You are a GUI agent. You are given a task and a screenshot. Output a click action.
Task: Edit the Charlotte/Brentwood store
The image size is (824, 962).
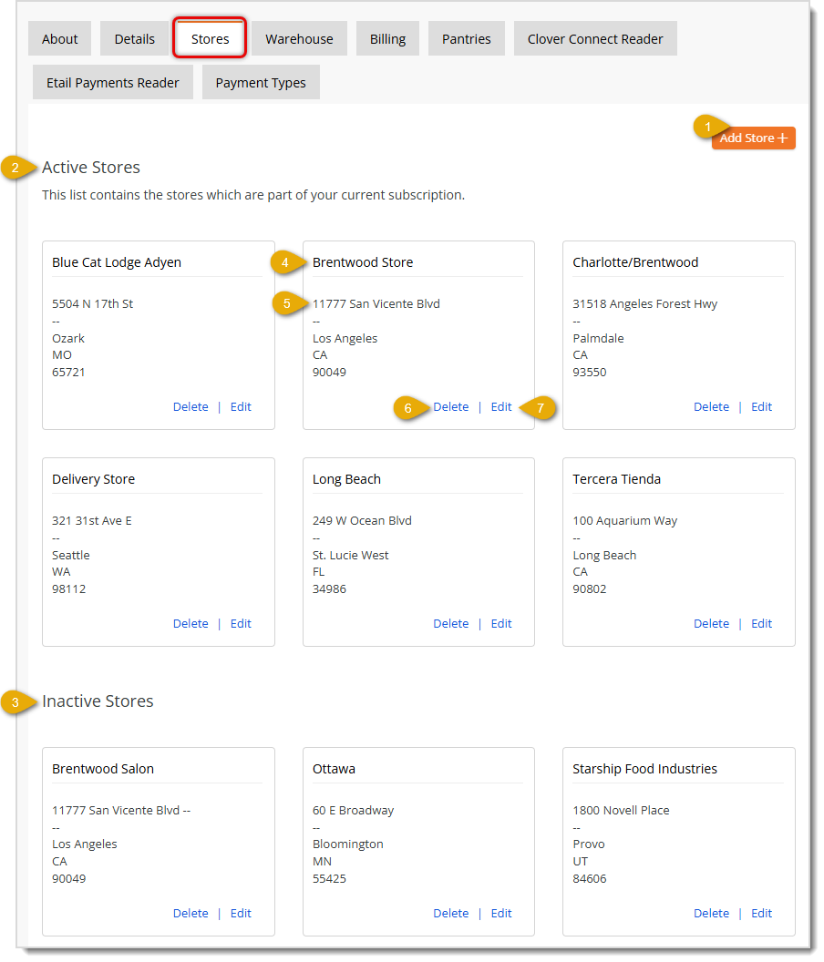(761, 407)
